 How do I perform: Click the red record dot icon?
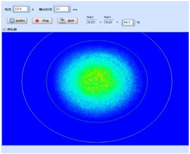point(37,21)
